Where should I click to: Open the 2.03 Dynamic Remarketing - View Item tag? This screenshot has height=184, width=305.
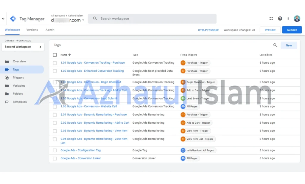pyautogui.click(x=94, y=131)
